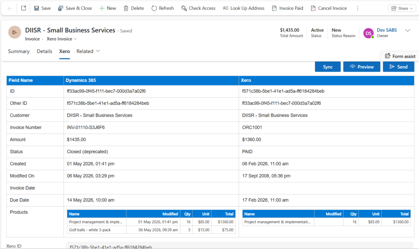419x249 pixels.
Task: Click due date 14 May 2026, 10:00 am
Action: 90,200
